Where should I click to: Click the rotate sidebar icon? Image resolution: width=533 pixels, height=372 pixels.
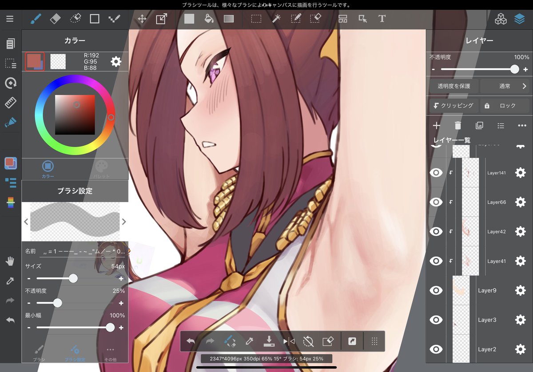click(x=10, y=83)
